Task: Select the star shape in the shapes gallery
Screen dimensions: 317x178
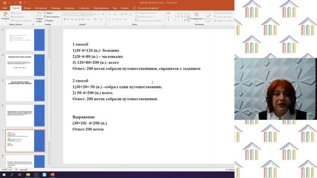Action: (185, 20)
